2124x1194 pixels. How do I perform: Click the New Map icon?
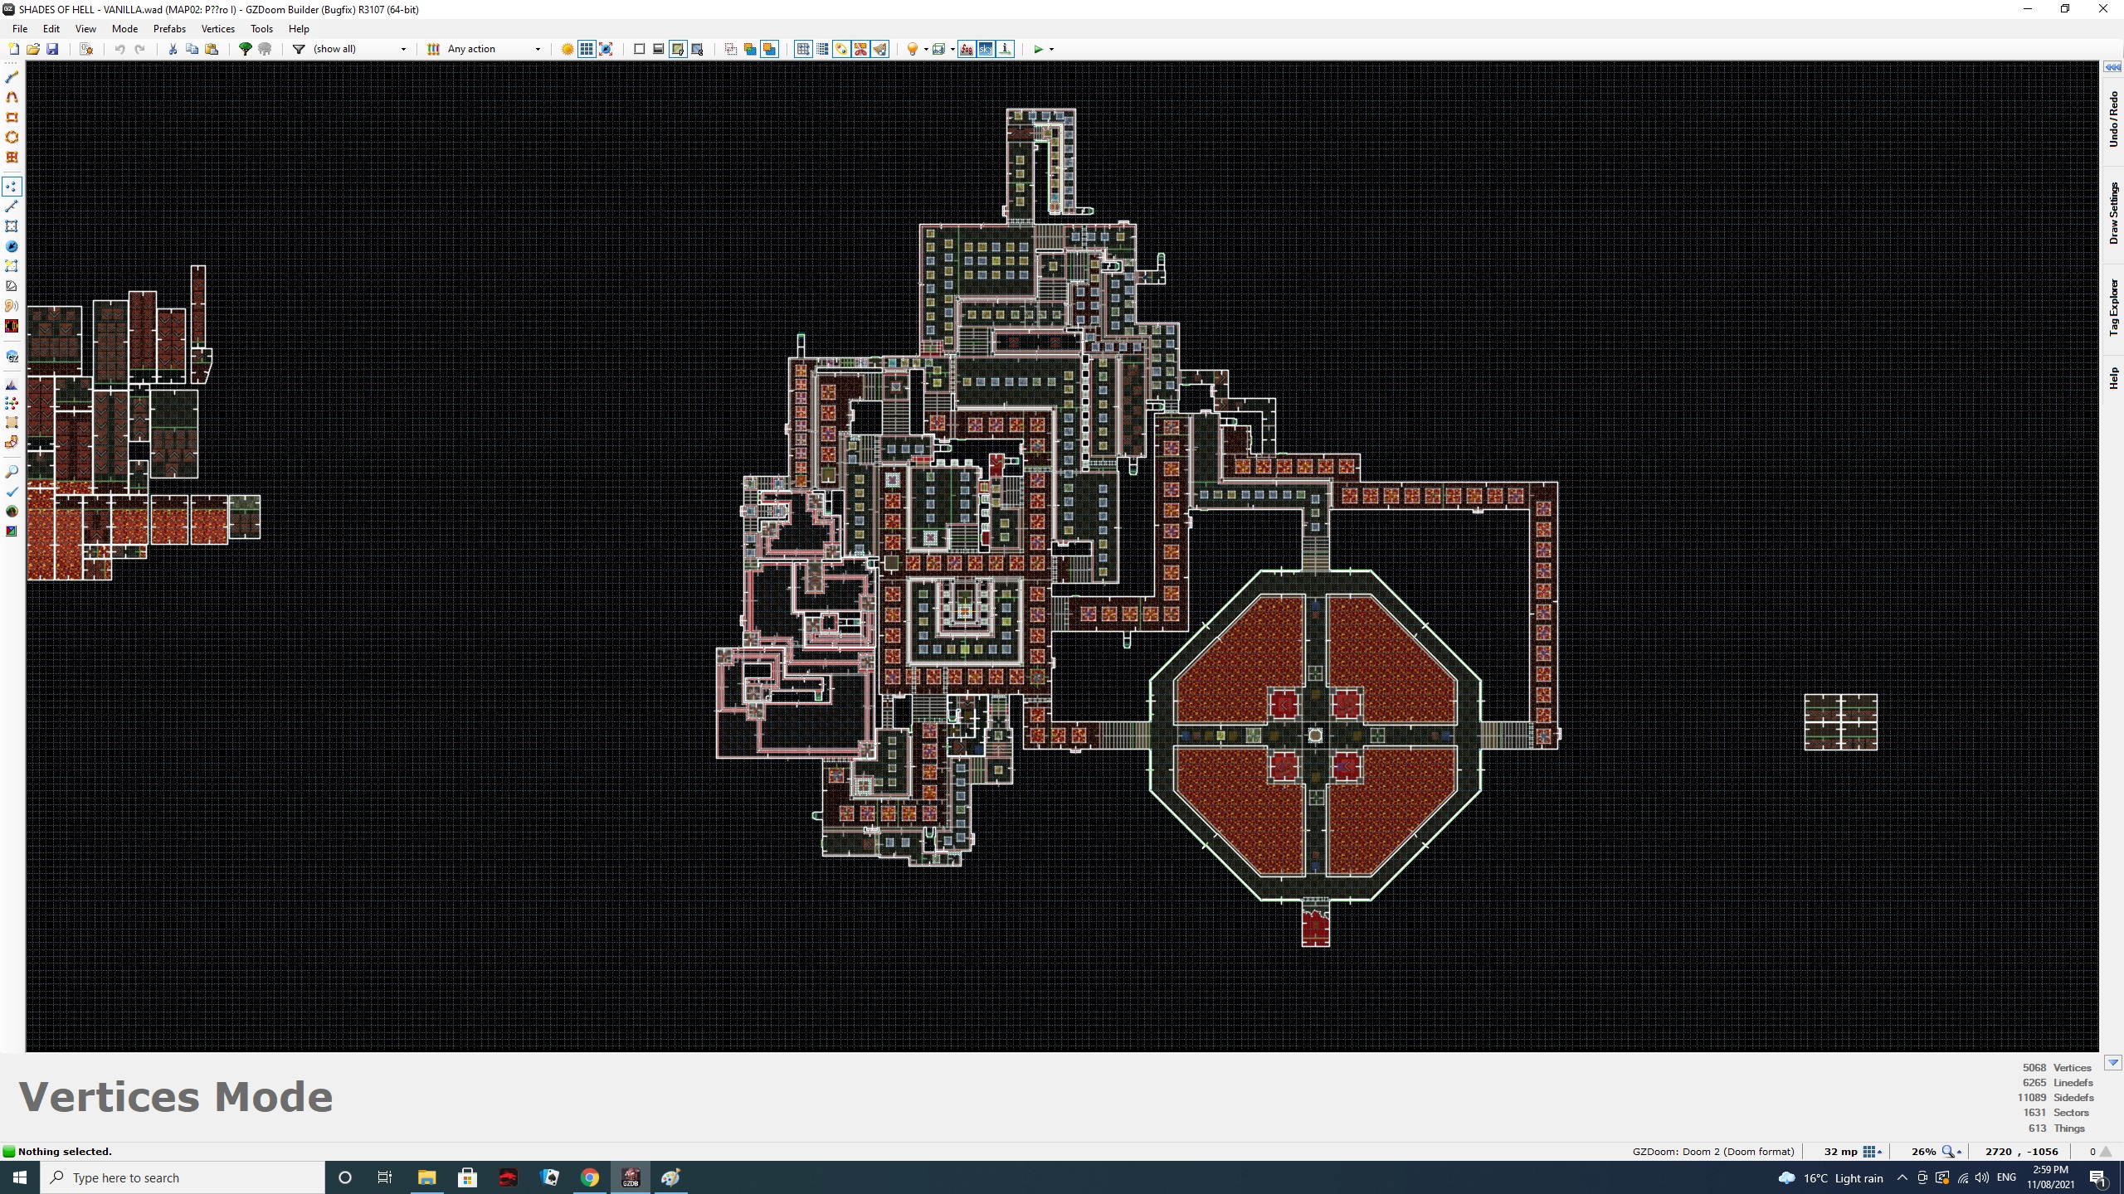13,49
